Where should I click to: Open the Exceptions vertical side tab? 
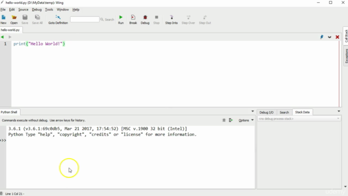point(346,56)
